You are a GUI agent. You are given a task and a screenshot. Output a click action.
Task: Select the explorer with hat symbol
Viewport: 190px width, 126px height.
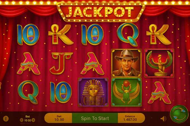click(x=126, y=63)
